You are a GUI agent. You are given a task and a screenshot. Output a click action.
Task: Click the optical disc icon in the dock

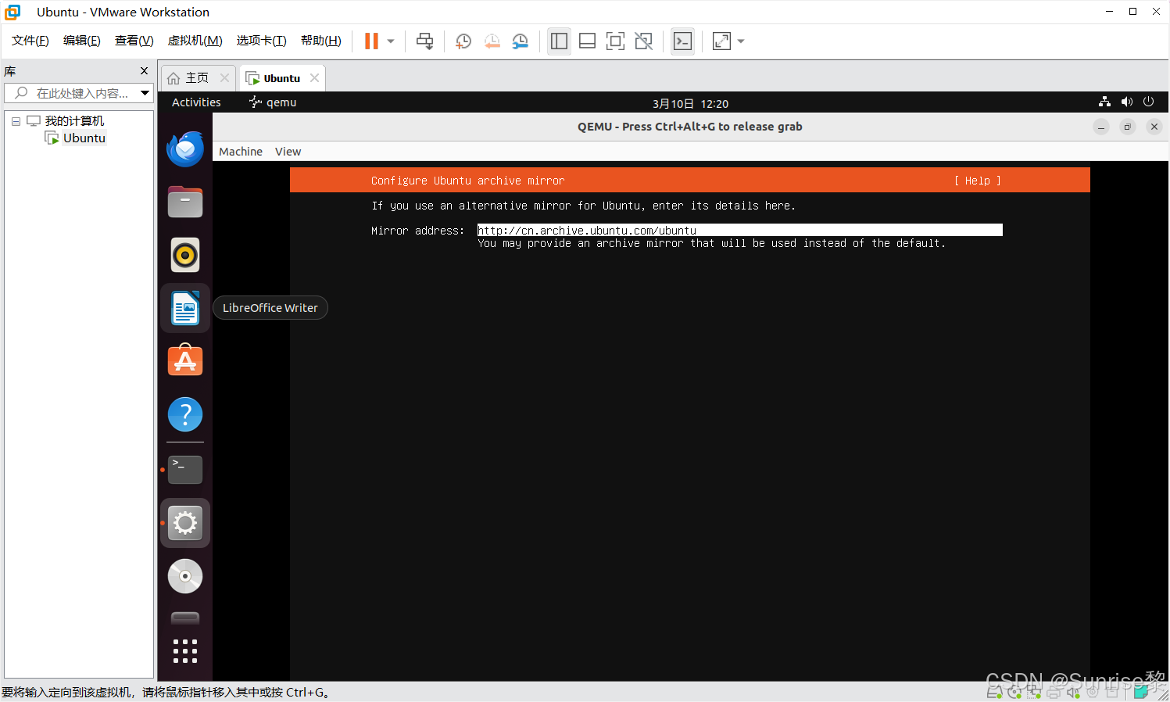(185, 576)
